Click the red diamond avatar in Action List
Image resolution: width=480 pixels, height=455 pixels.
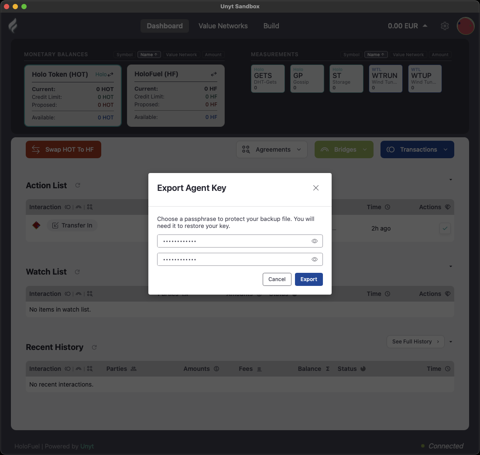pos(36,225)
